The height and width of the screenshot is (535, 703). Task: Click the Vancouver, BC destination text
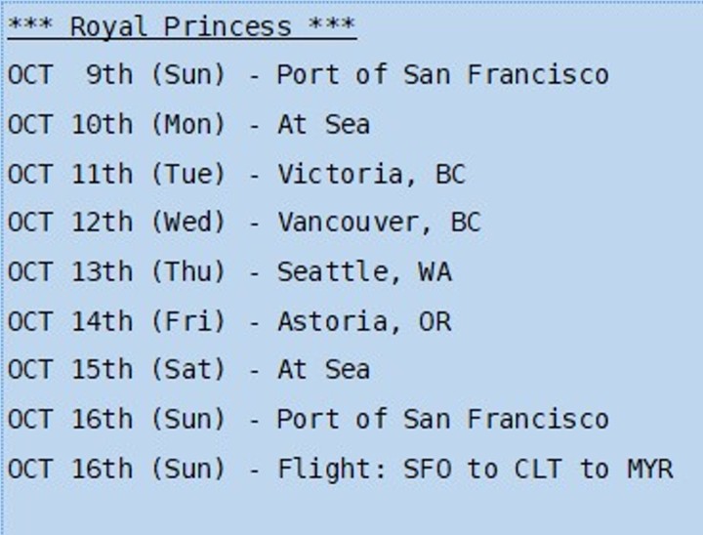pos(379,223)
